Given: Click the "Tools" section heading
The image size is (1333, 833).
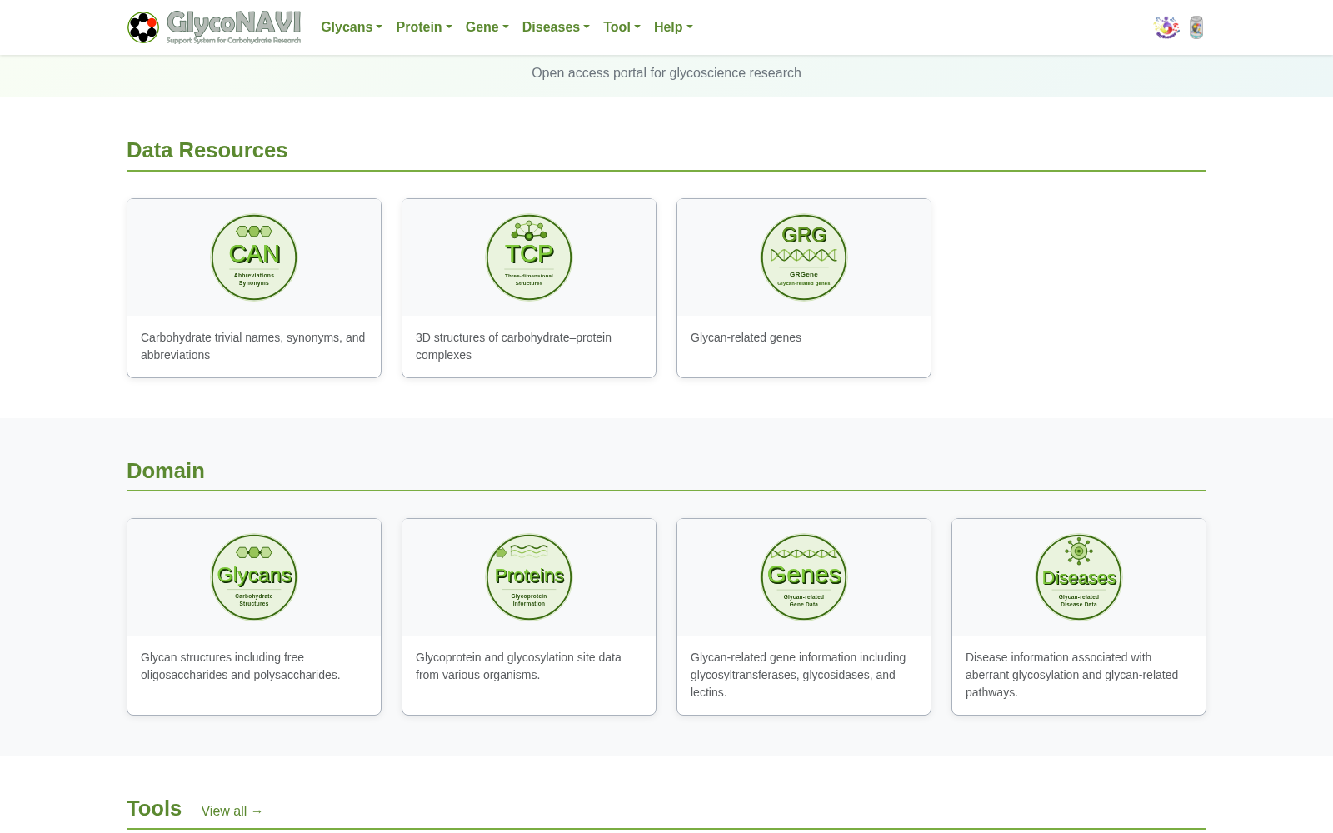Looking at the screenshot, I should (x=154, y=808).
